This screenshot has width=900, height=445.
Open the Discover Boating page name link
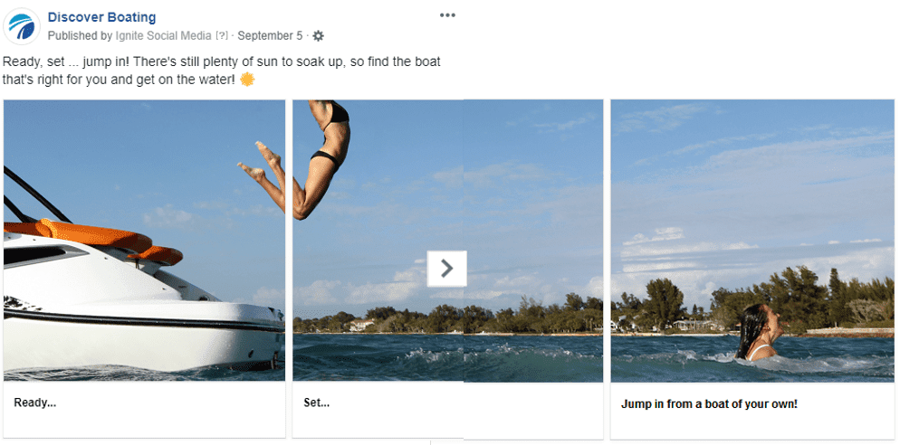pyautogui.click(x=101, y=17)
